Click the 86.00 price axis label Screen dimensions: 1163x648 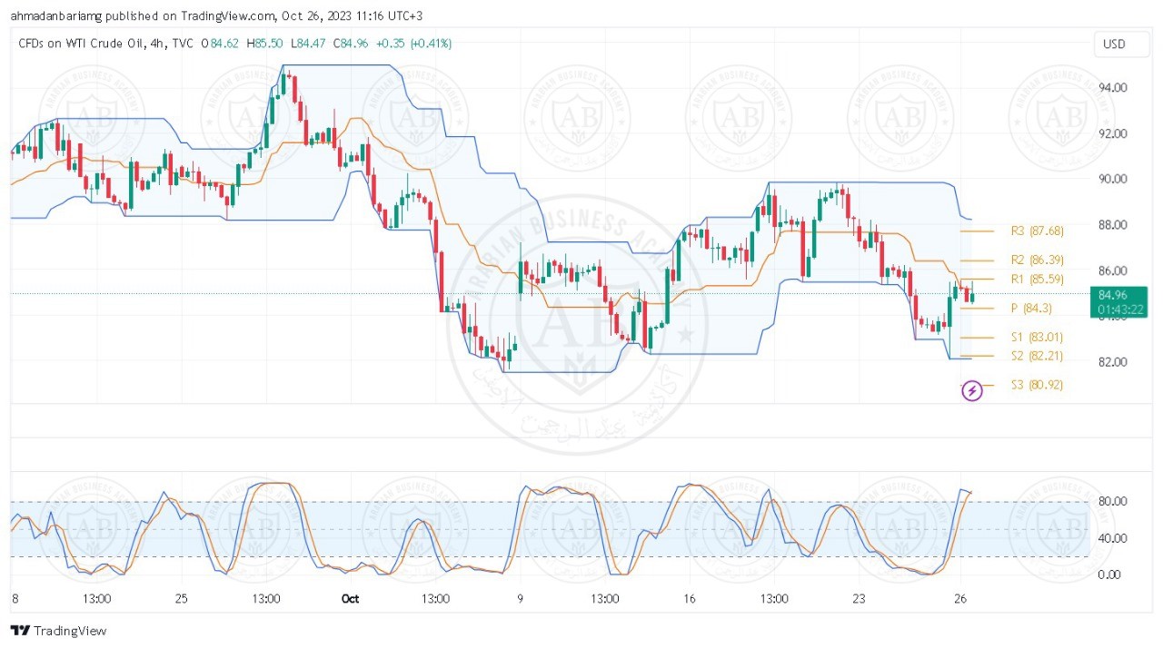(x=1113, y=270)
